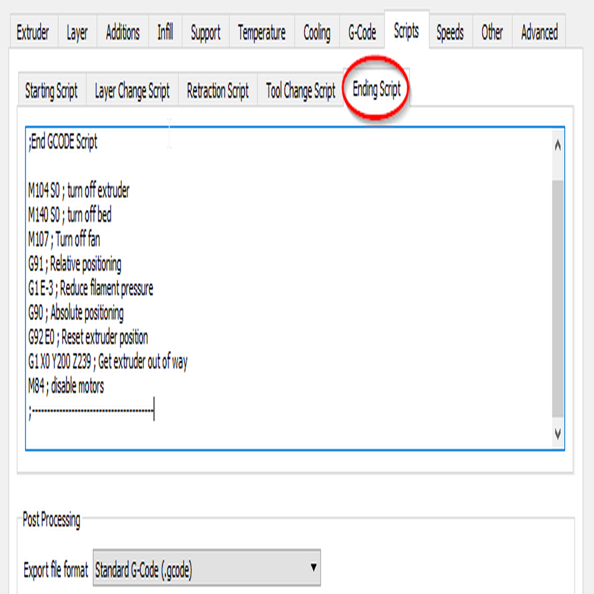Viewport: 594px width, 594px height.
Task: Switch to the Cooling tab
Action: (317, 32)
